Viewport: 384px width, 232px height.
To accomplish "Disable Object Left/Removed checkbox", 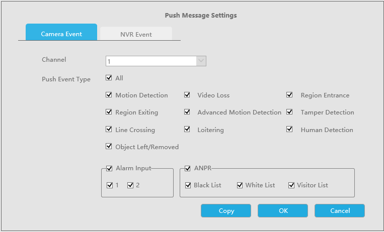I will tap(109, 147).
